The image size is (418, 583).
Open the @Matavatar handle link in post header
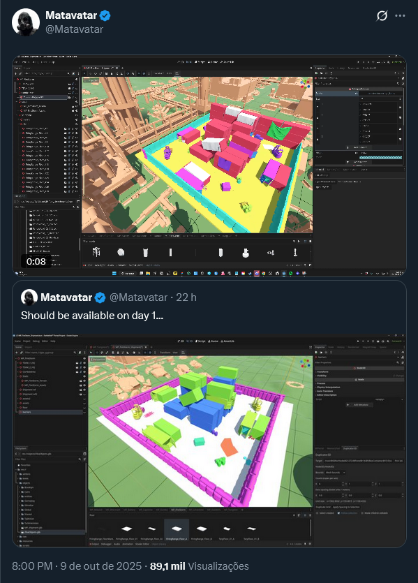[74, 29]
